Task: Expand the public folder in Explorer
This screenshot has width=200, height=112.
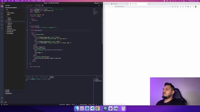Action: point(8,15)
